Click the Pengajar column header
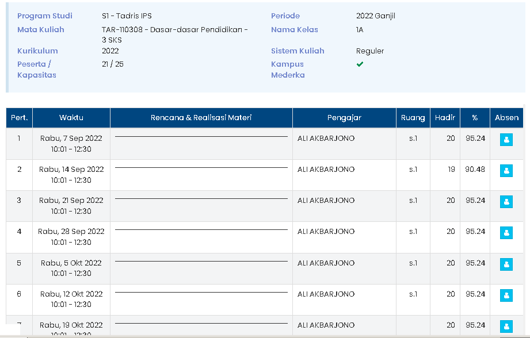Image resolution: width=530 pixels, height=338 pixels. (x=344, y=118)
